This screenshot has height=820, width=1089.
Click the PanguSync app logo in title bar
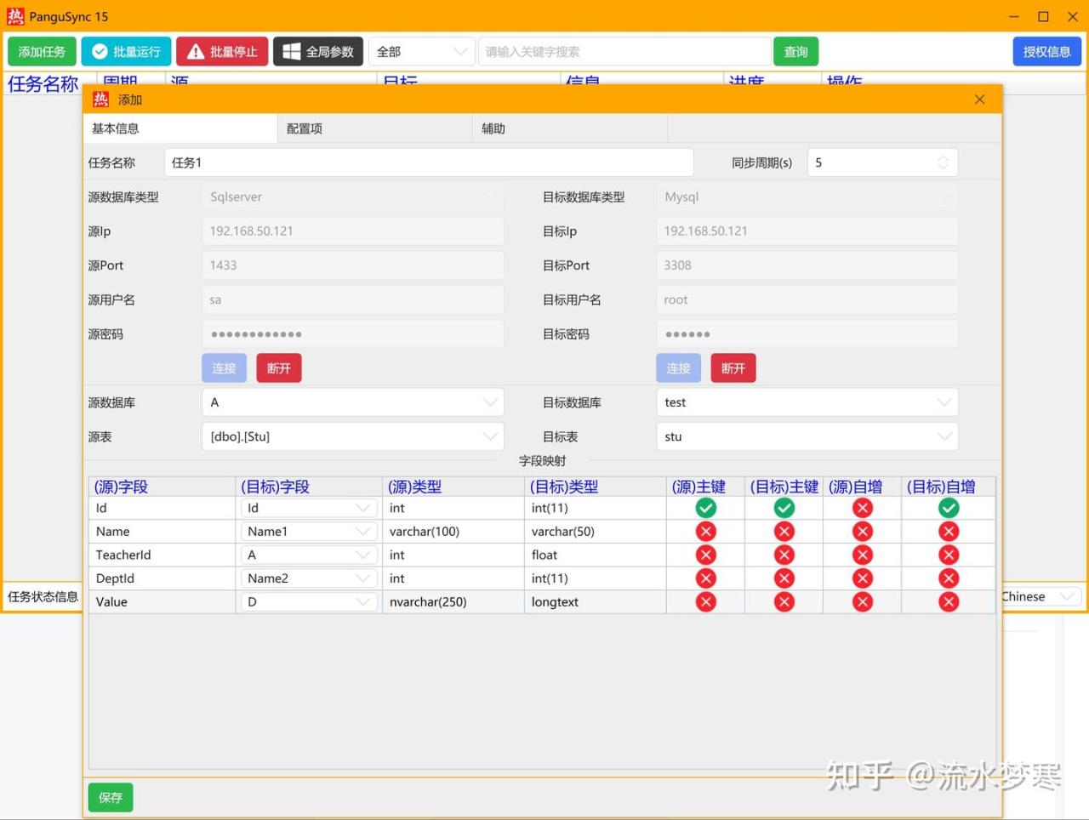(15, 16)
